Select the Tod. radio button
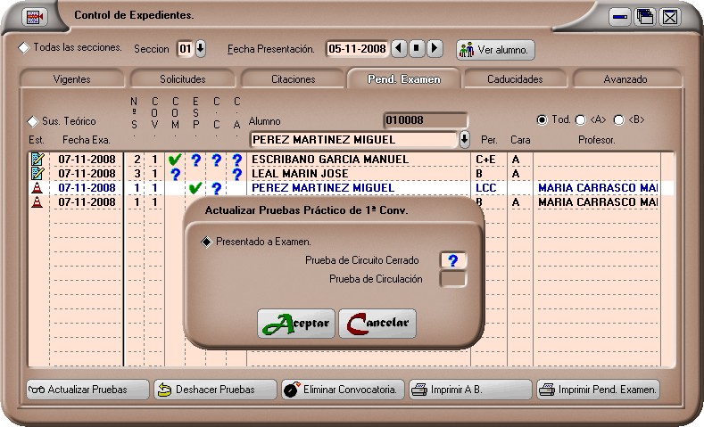Screen dimensions: 704x427 [542, 119]
